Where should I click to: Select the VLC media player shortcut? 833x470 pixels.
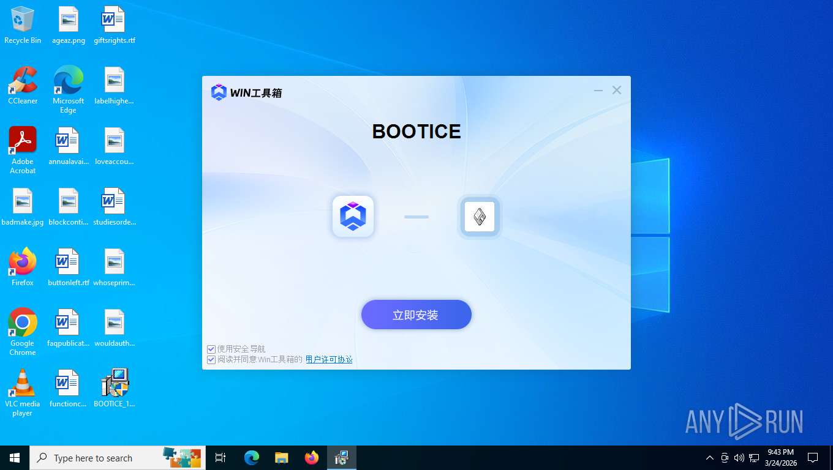click(x=23, y=393)
